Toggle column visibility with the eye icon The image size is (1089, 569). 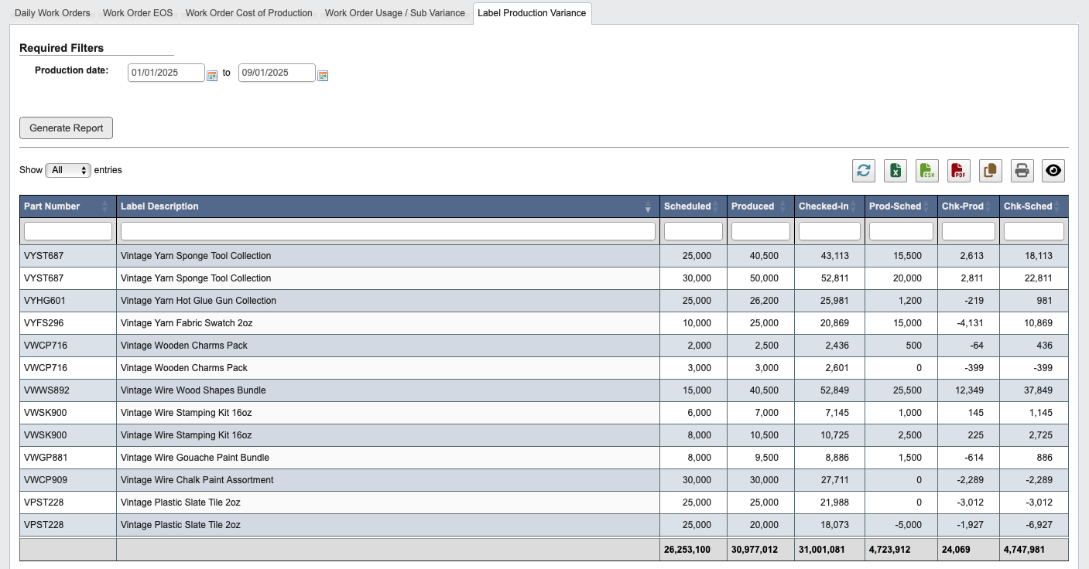1053,170
